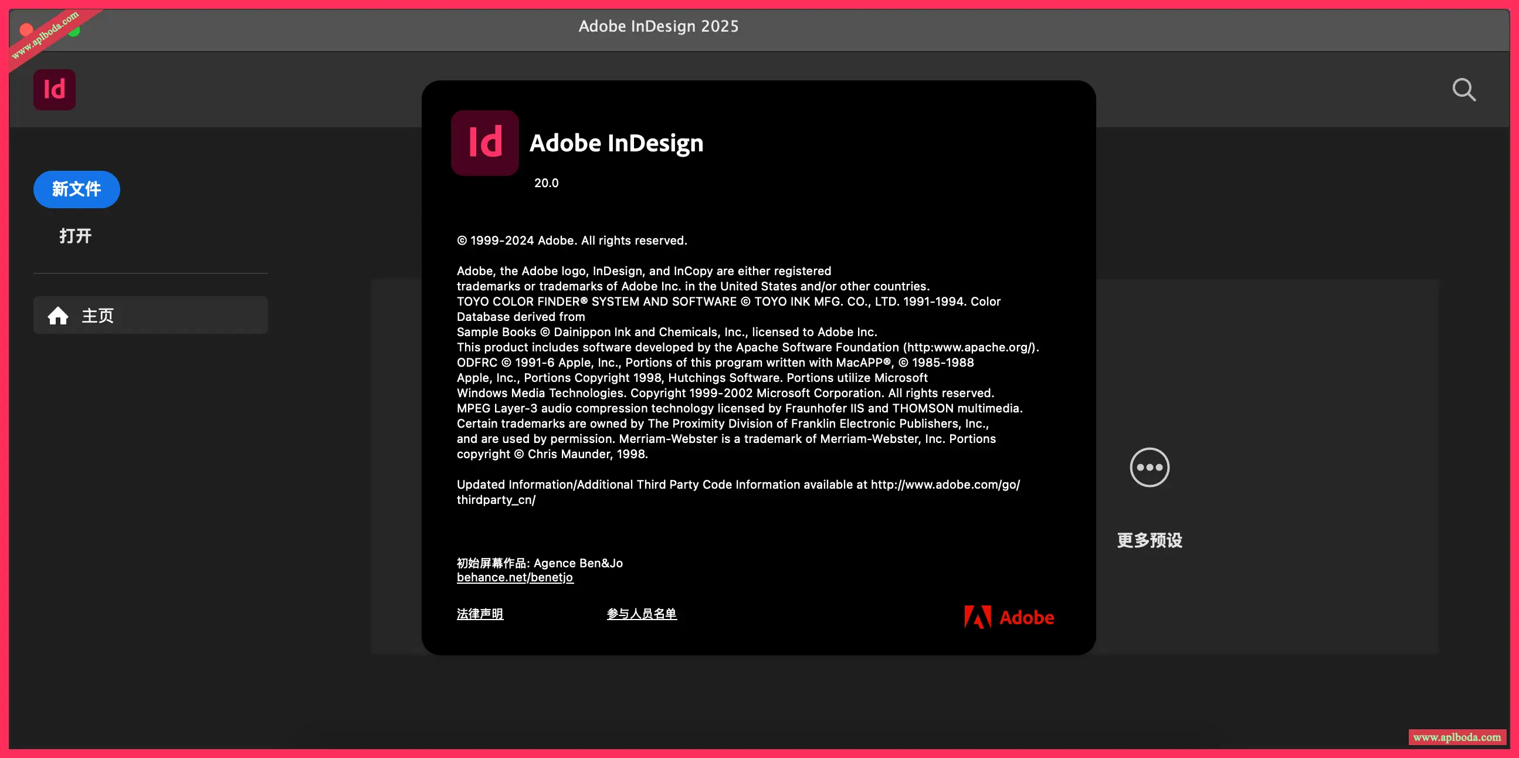Open the 法律声明 legal notices link
This screenshot has width=1519, height=758.
[480, 614]
